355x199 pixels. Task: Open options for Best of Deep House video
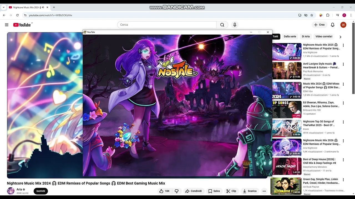pos(343,160)
